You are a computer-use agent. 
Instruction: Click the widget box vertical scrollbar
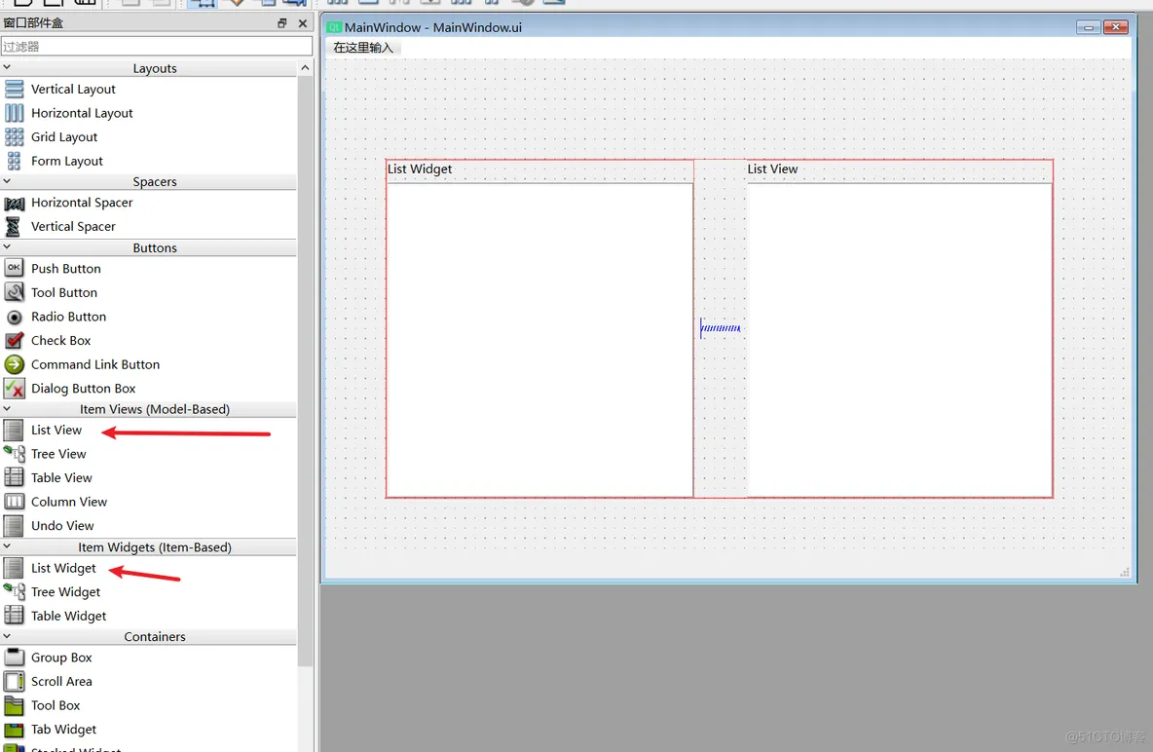[x=306, y=370]
